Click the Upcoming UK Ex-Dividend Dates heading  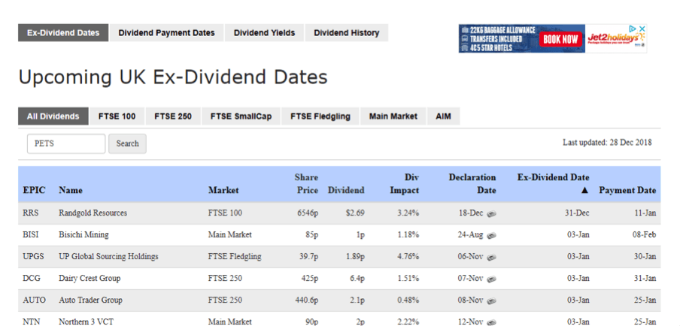pos(173,77)
